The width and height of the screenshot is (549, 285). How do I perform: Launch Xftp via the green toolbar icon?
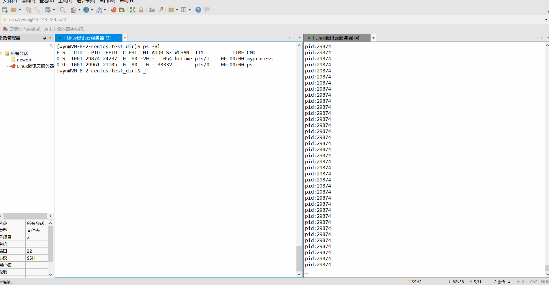pyautogui.click(x=122, y=10)
